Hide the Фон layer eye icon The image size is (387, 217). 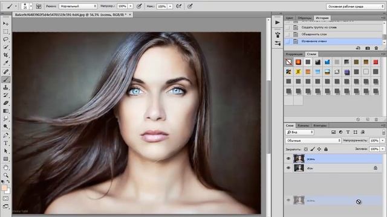click(x=288, y=168)
